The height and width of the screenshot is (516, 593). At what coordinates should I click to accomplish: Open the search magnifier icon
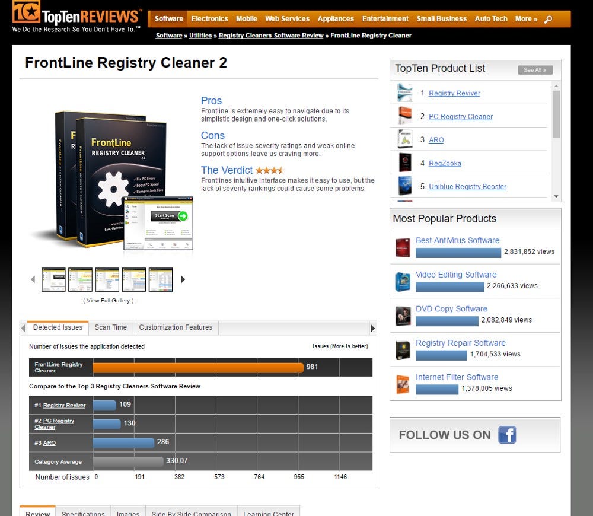click(548, 19)
